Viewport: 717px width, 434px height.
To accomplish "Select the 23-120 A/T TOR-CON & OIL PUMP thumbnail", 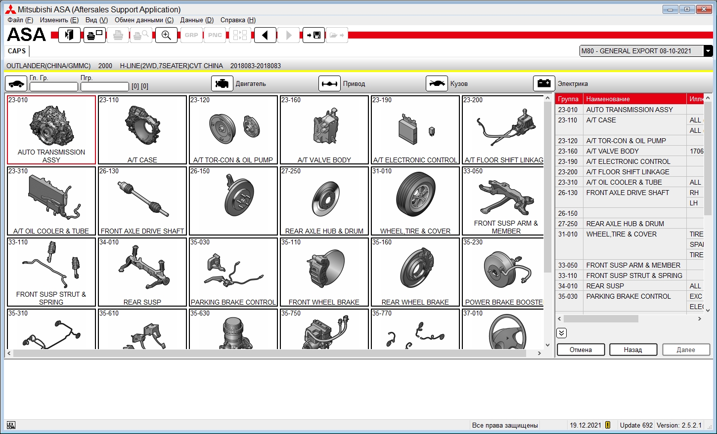I will point(233,130).
